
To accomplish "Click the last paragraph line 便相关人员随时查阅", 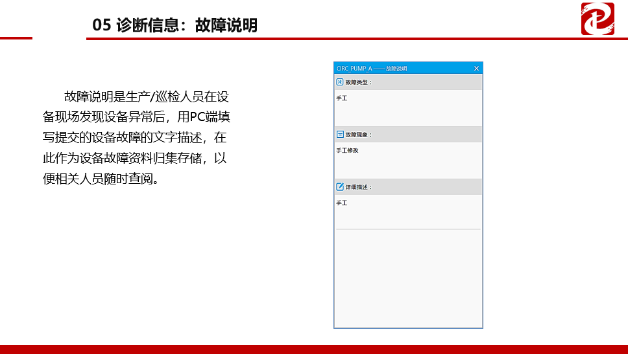I will click(x=101, y=179).
